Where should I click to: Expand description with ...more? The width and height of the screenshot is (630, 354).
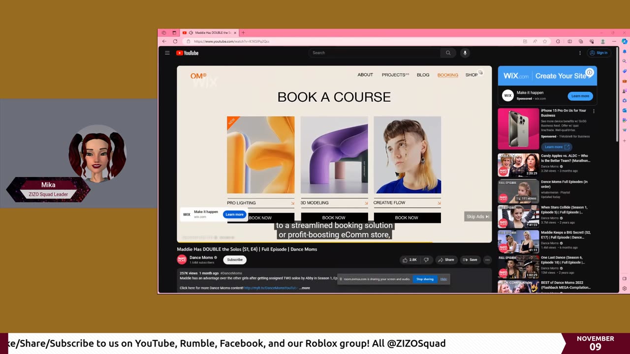pos(305,288)
